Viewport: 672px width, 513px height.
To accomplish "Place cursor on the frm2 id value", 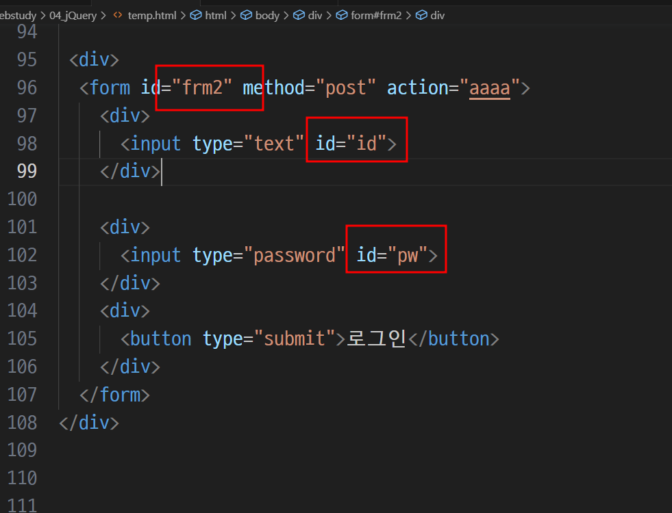I will tap(202, 88).
